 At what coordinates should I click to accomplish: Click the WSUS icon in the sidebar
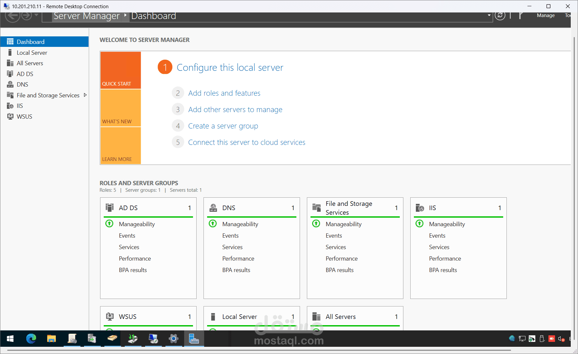coord(10,116)
